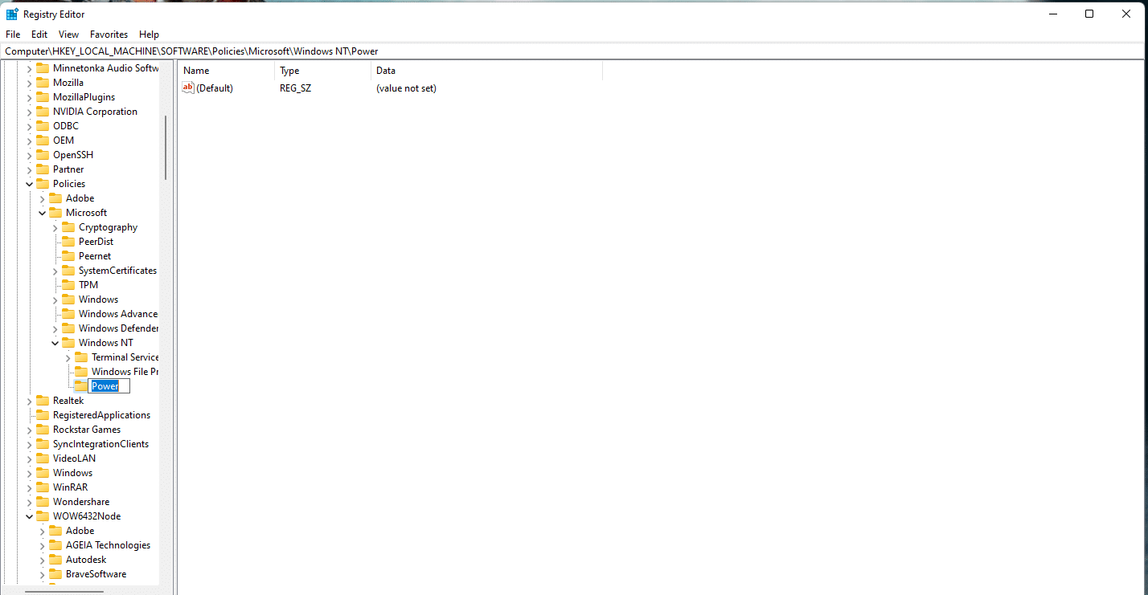
Task: Maximize the Registry Editor window
Action: click(1089, 14)
